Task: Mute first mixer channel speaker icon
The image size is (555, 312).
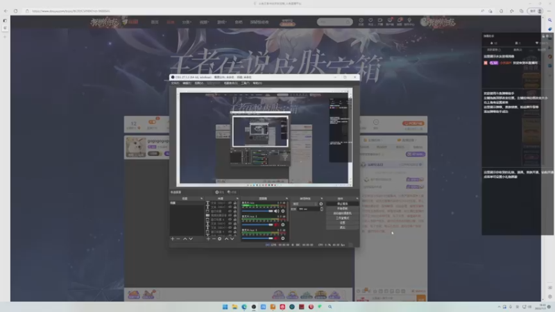Action: 276,211
